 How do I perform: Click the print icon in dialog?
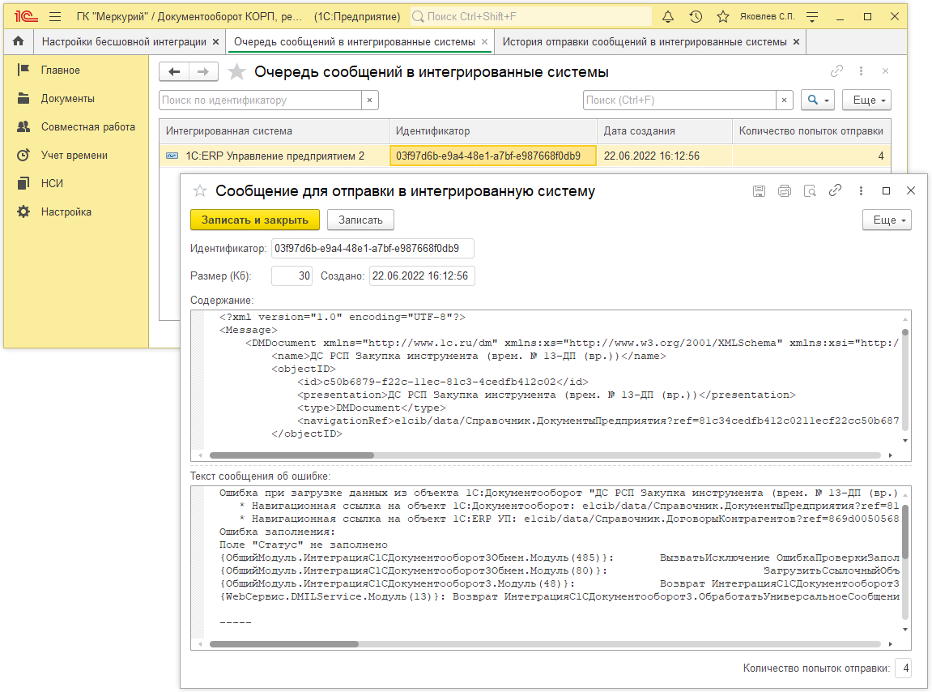pyautogui.click(x=784, y=191)
